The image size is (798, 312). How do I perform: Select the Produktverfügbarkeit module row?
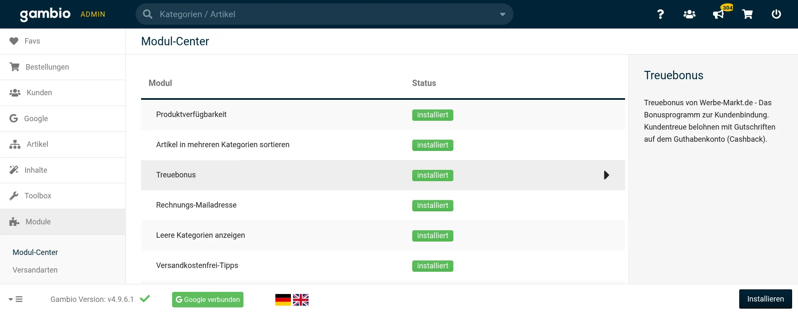(191, 114)
